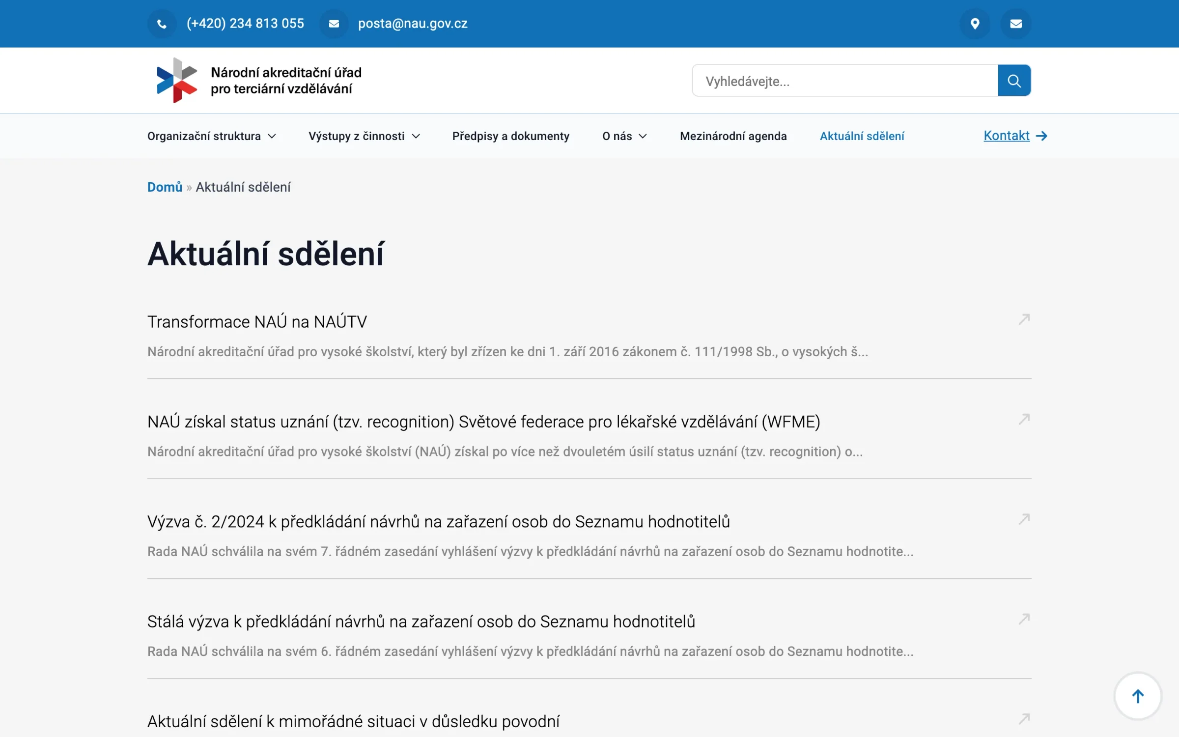Screen dimensions: 1179x737
Task: Click the envelope icon beside posta@nau.gov.cz
Action: pyautogui.click(x=334, y=24)
